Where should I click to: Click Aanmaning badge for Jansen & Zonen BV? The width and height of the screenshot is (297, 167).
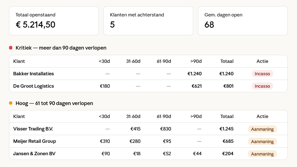click(262, 154)
